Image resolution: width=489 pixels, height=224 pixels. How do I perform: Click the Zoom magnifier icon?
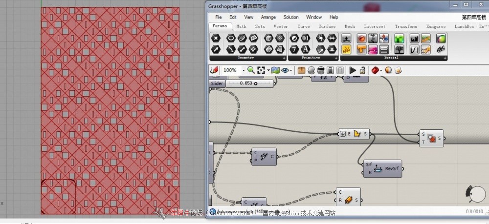click(x=251, y=70)
